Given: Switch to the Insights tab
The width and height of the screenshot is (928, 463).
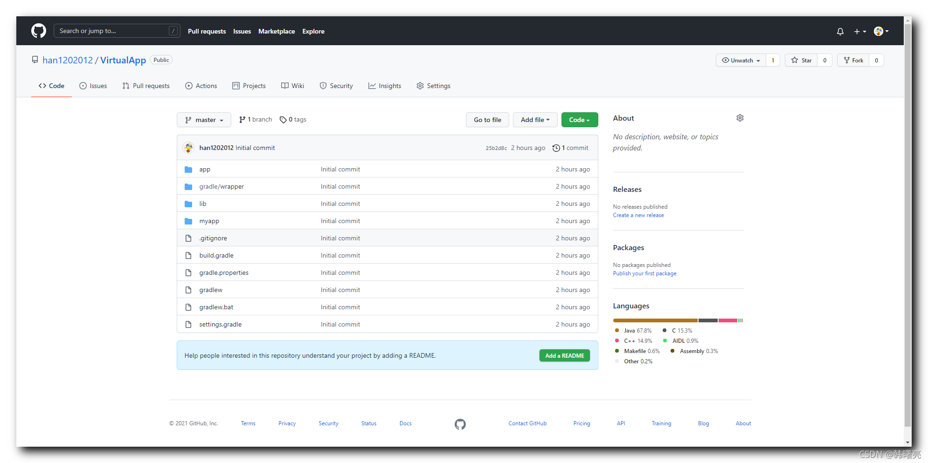Looking at the screenshot, I should (x=385, y=86).
